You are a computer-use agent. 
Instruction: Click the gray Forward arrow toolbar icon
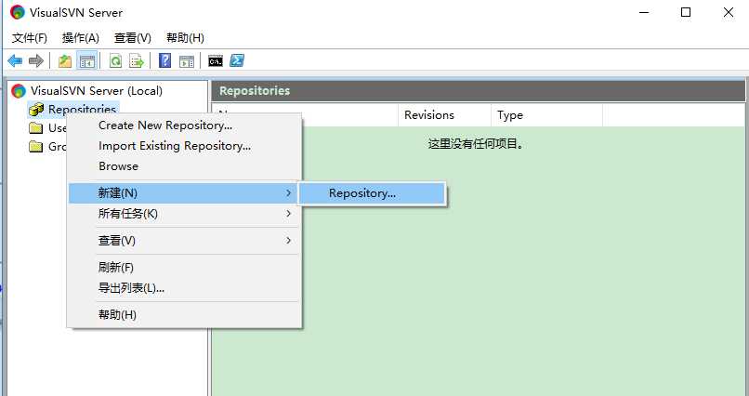click(36, 60)
